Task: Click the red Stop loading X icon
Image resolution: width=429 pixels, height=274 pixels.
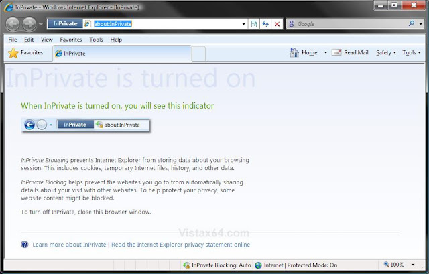Action: [x=277, y=24]
